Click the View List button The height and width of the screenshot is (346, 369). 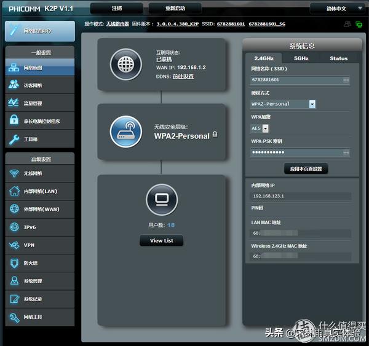(161, 241)
